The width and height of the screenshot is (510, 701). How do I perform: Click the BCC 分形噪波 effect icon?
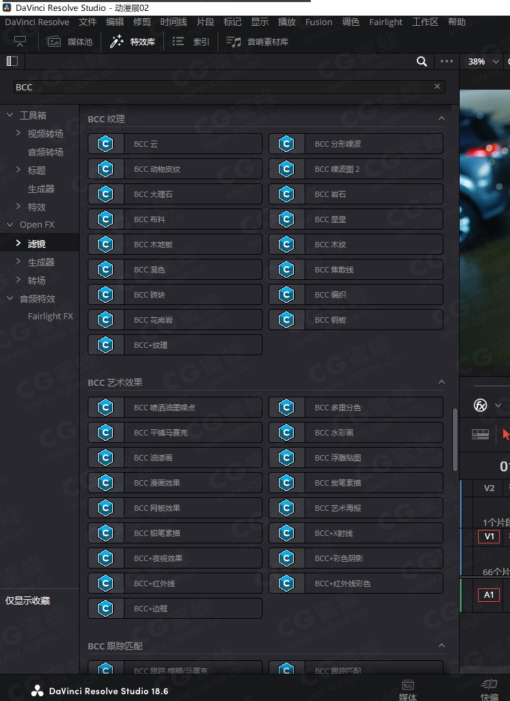tap(286, 144)
